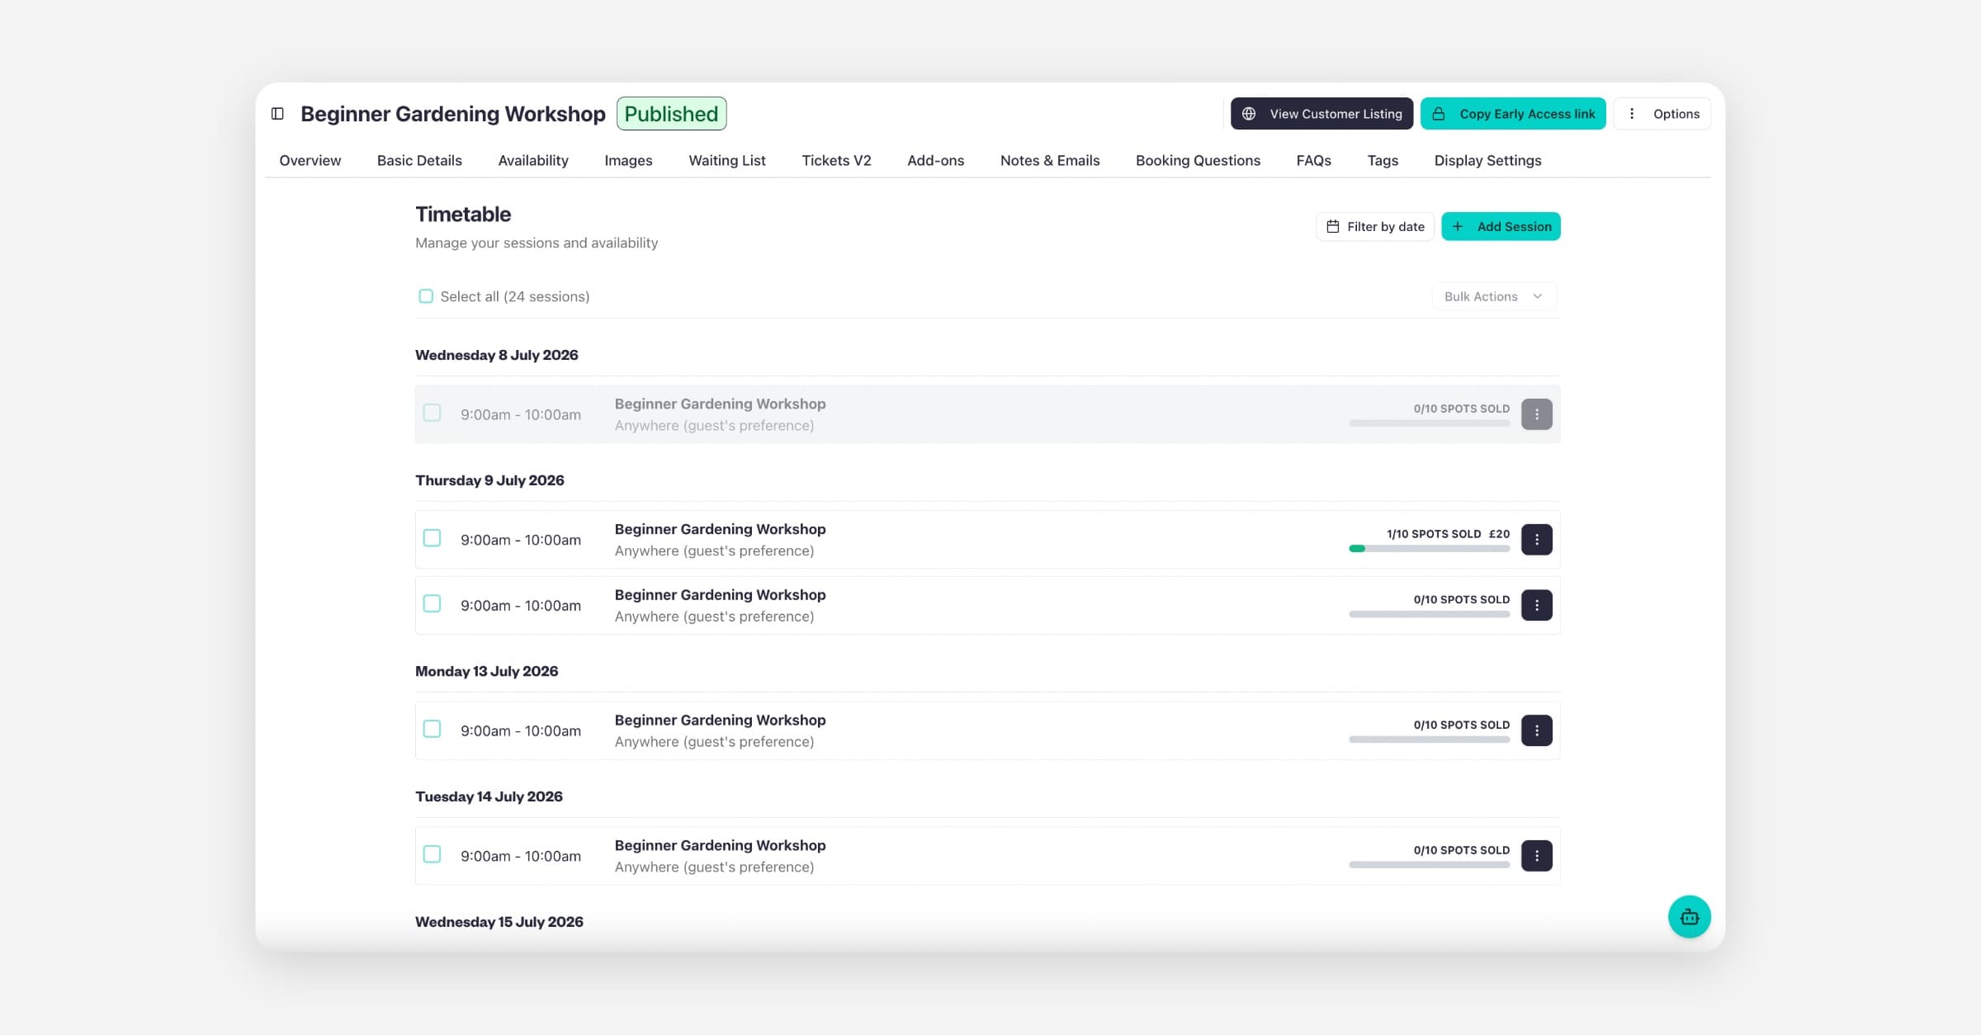Open menu for second Thursday 9 July session
1981x1035 pixels.
1536,605
